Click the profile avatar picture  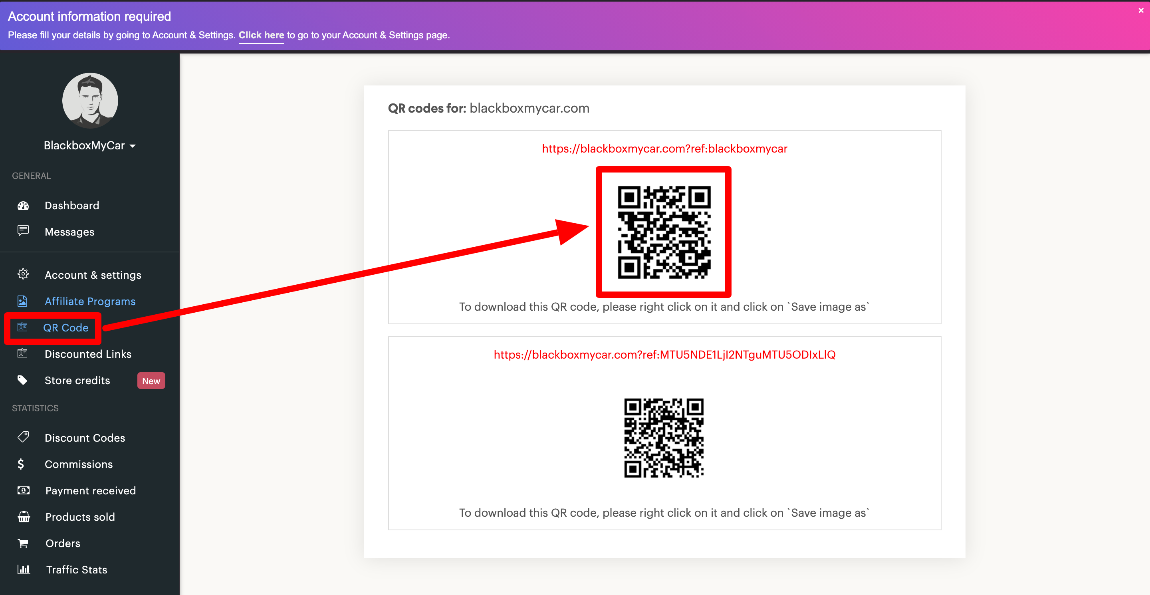(x=90, y=101)
